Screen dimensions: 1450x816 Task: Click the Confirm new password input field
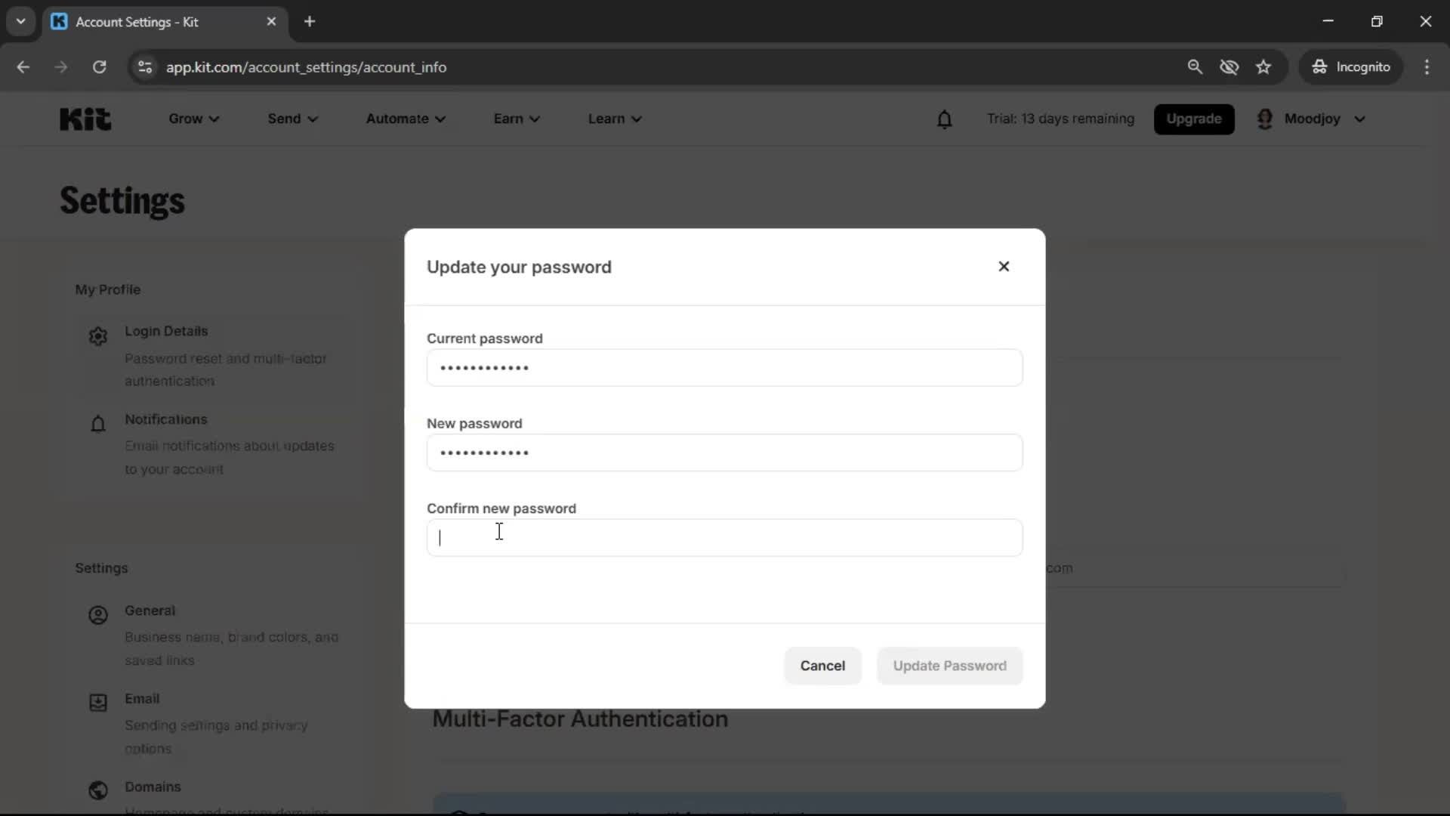pos(724,537)
